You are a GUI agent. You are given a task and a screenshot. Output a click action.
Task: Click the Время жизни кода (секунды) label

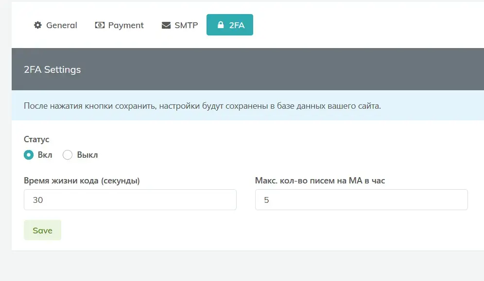tap(82, 181)
